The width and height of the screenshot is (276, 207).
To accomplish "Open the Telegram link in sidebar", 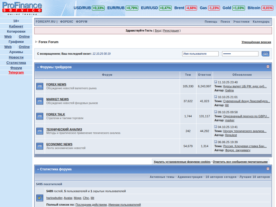I will click(x=16, y=73).
